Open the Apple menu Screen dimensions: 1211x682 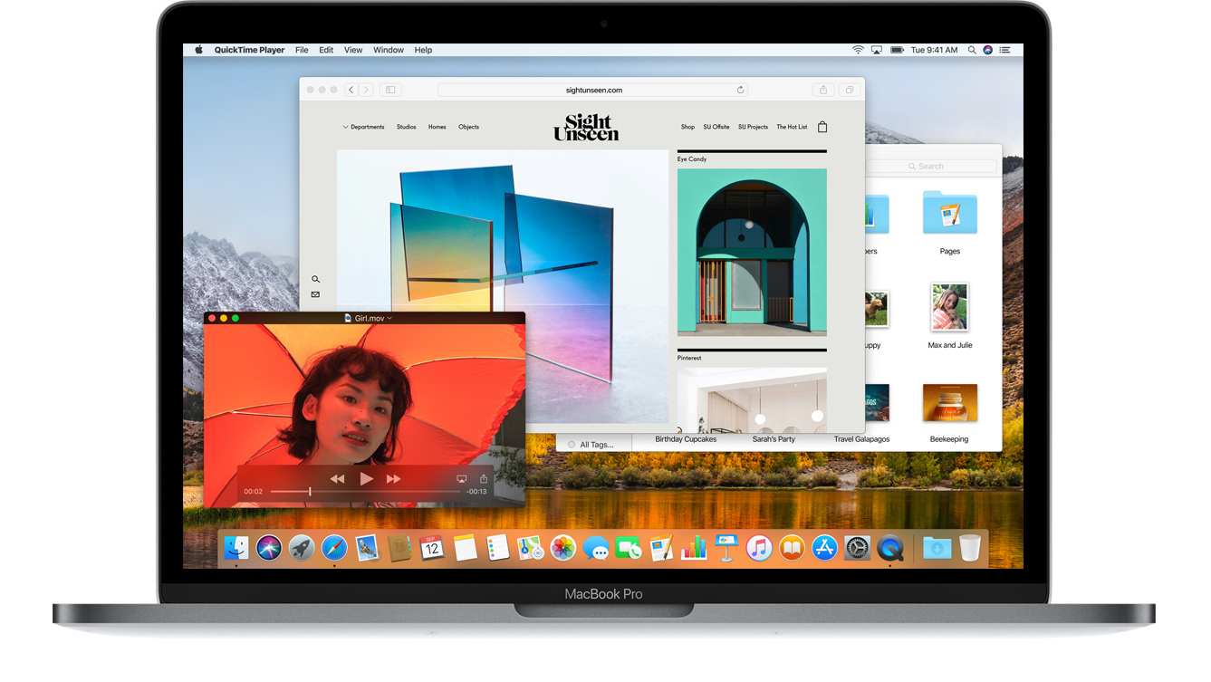pyautogui.click(x=198, y=50)
